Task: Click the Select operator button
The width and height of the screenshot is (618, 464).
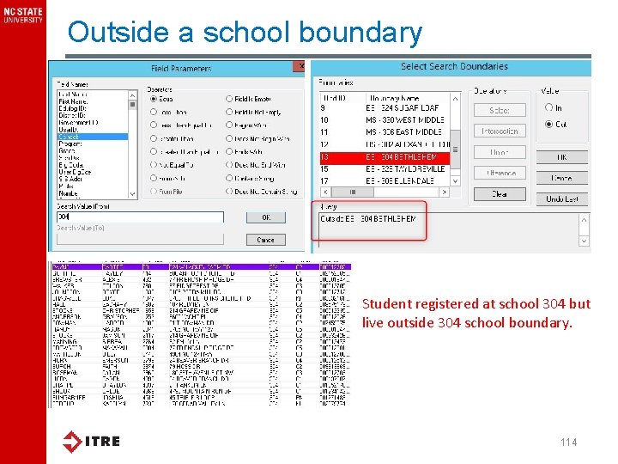Action: 500,110
